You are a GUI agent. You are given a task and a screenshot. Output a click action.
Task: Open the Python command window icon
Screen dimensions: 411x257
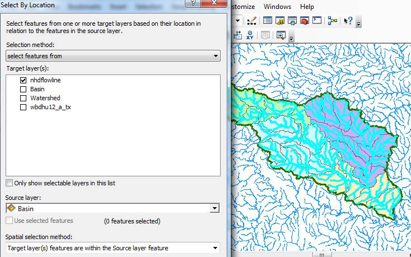pyautogui.click(x=317, y=21)
